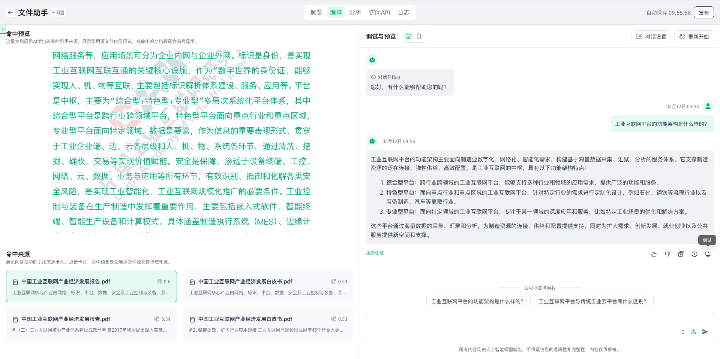
Task: Click 重新开始 to restart the chat
Action: (694, 36)
